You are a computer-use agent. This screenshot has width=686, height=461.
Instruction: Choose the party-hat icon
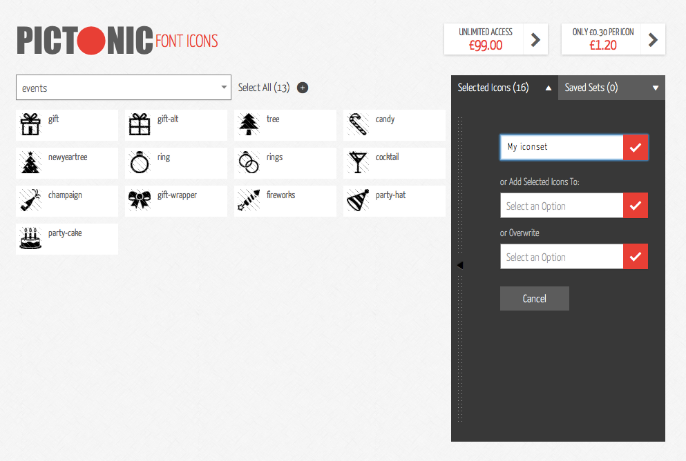(394, 201)
